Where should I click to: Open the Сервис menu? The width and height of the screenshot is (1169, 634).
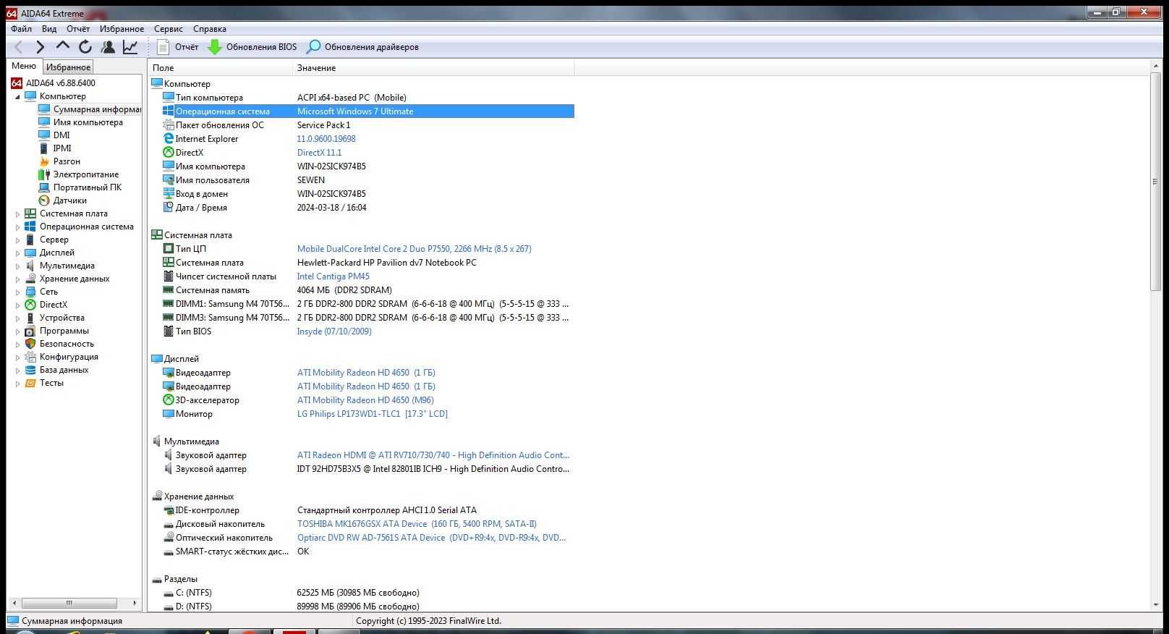point(168,29)
